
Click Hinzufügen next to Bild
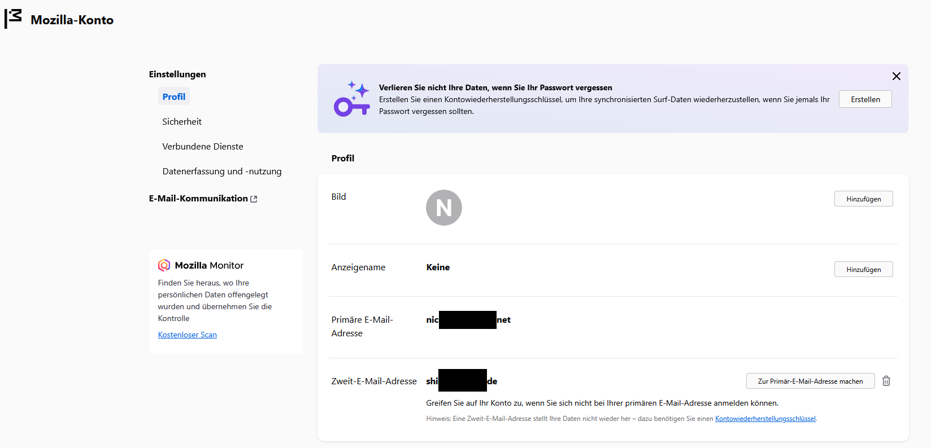click(863, 199)
